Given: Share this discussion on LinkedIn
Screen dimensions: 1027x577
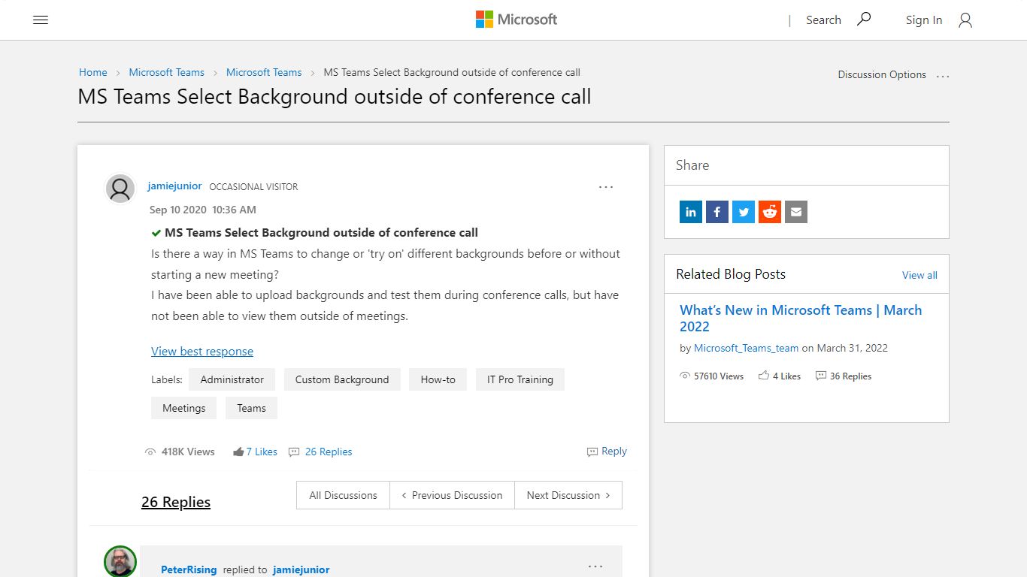Looking at the screenshot, I should click(x=691, y=212).
